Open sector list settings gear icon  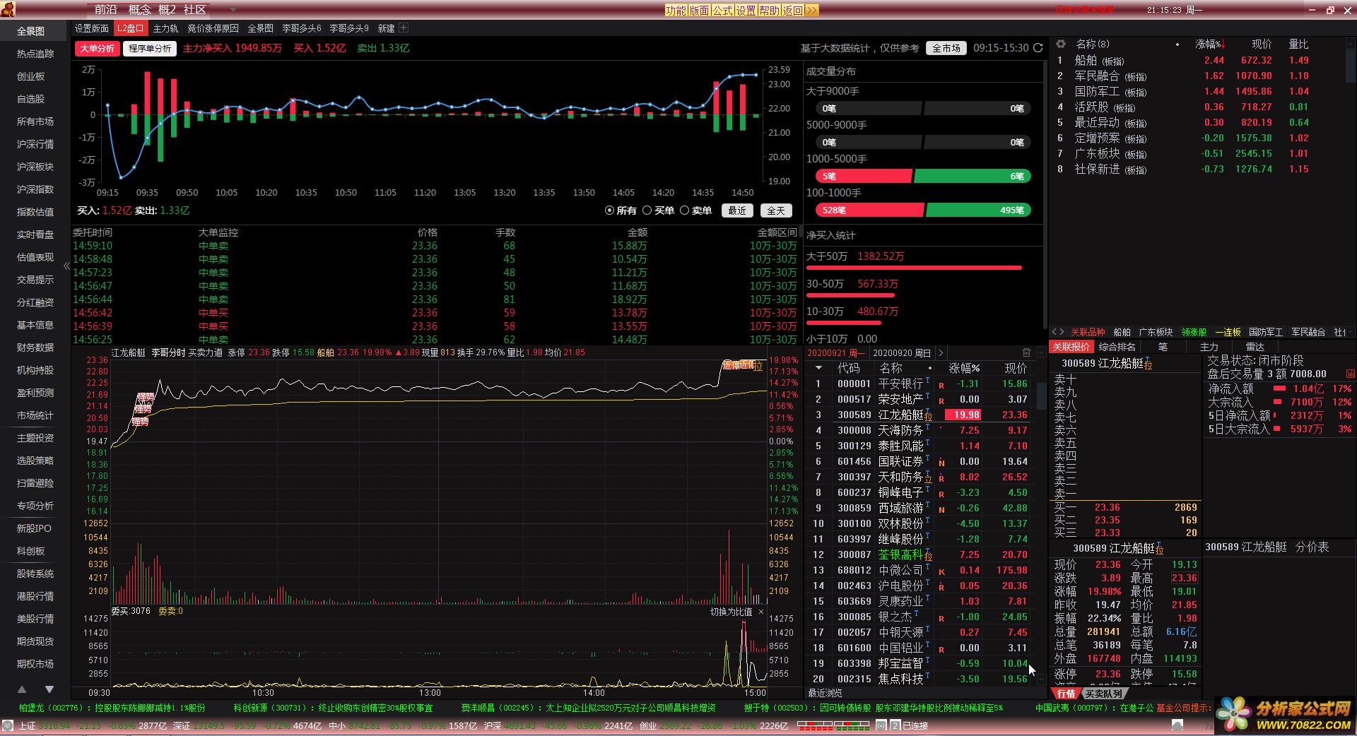pyautogui.click(x=1060, y=44)
